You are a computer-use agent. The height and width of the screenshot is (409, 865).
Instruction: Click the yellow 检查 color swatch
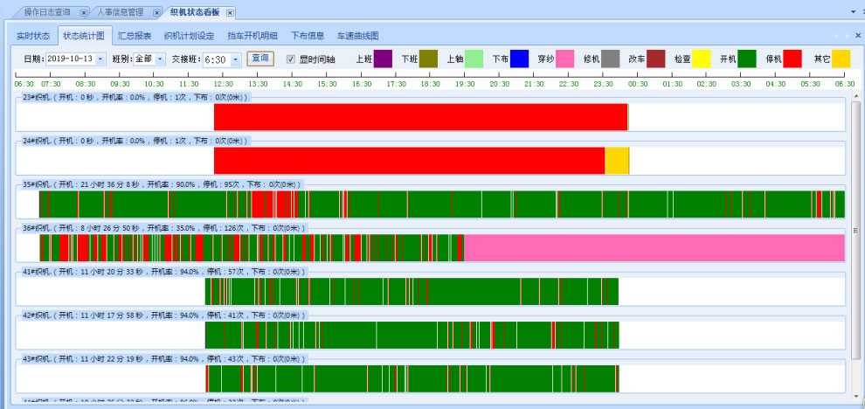[x=701, y=59]
